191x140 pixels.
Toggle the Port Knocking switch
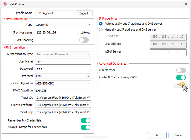coord(84,40)
